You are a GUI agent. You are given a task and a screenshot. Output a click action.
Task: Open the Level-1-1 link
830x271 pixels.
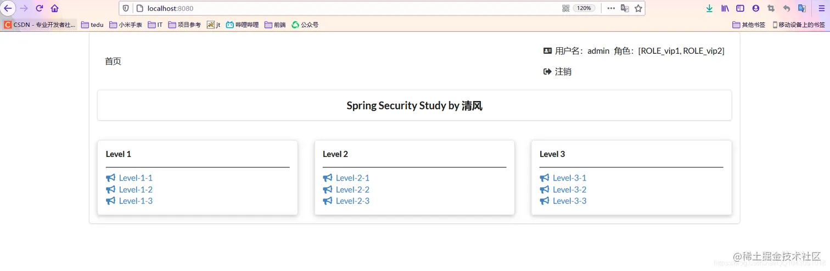(x=136, y=178)
